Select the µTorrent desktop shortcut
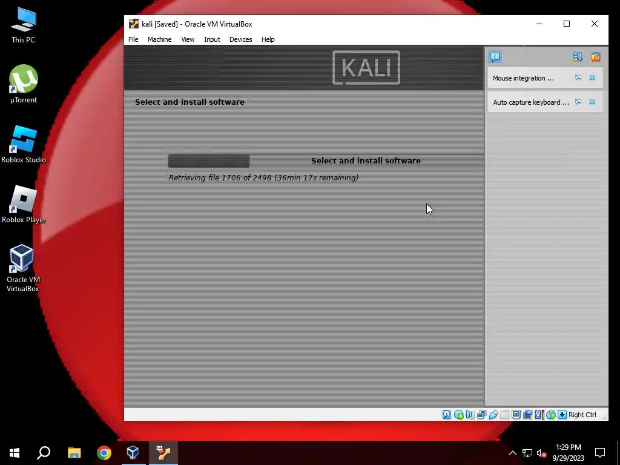Image resolution: width=620 pixels, height=465 pixels. click(24, 84)
